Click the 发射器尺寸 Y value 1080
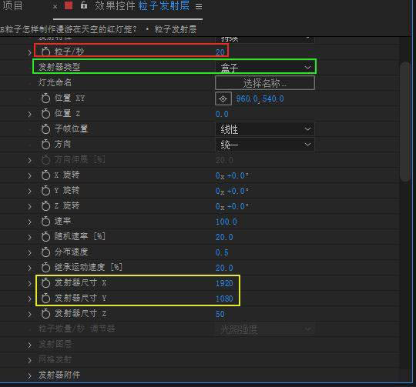Image resolution: width=416 pixels, height=387 pixels. click(224, 299)
